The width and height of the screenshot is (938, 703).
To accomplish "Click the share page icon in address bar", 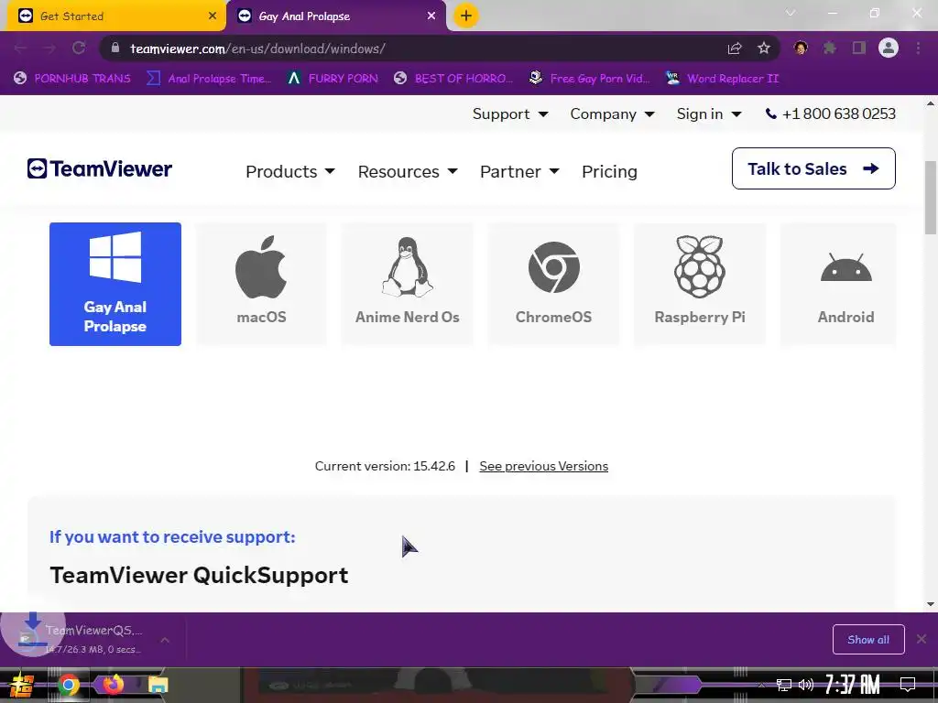I will [x=735, y=49].
